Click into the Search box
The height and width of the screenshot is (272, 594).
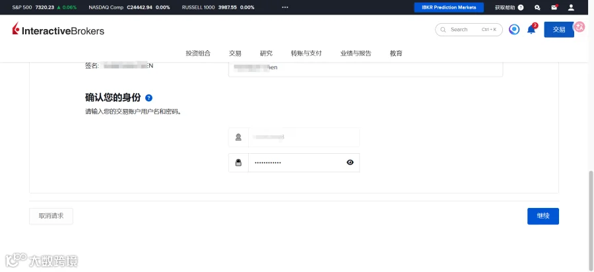click(469, 30)
